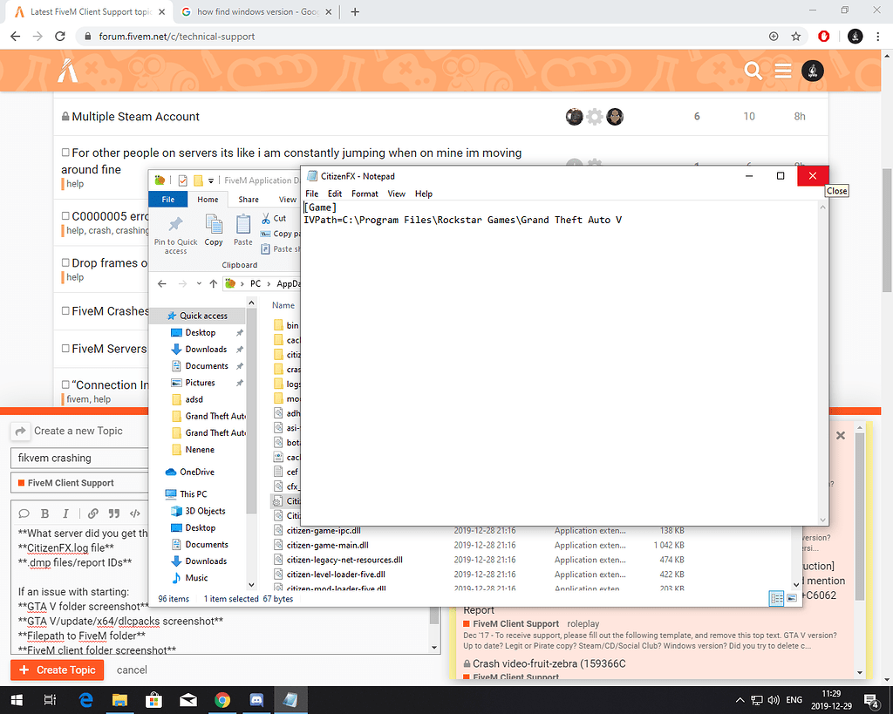Open Microsoft Edge from the taskbar
The image size is (893, 714).
coord(85,700)
